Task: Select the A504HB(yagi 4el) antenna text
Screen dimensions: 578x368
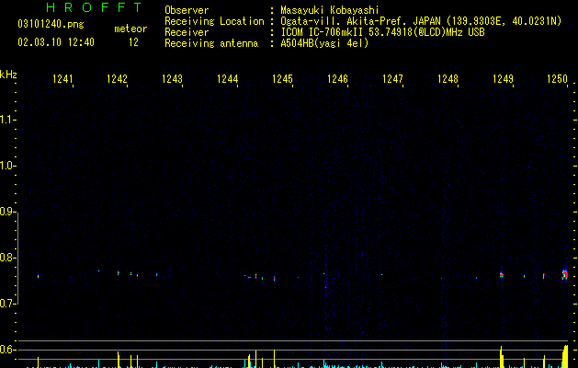Action: (324, 43)
